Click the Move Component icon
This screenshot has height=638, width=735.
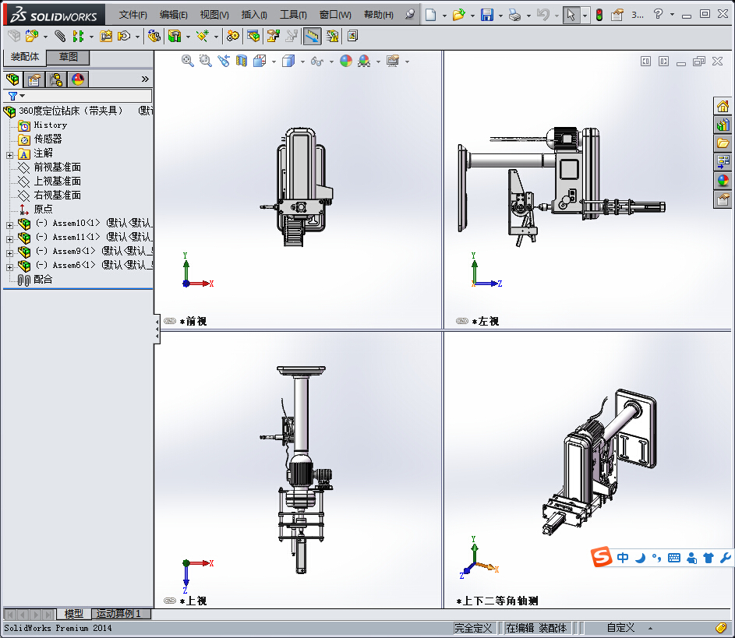[x=124, y=36]
